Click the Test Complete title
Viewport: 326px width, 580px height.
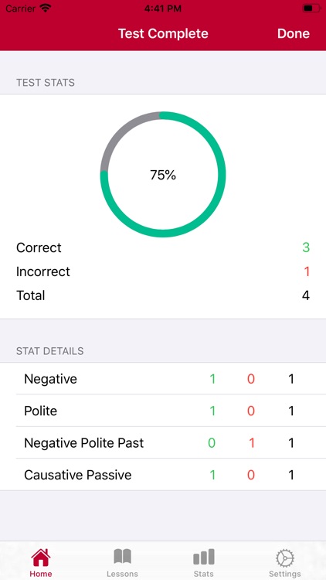click(163, 34)
